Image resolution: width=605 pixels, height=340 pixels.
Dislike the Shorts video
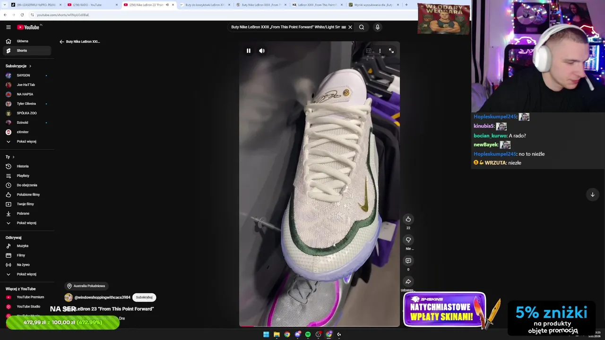point(408,240)
